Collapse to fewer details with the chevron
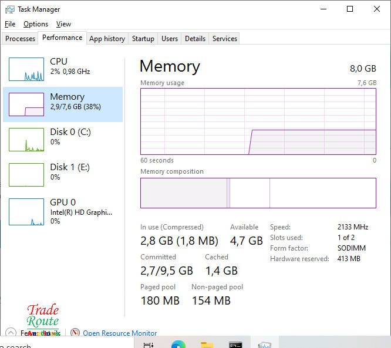The image size is (391, 348). [x=11, y=333]
